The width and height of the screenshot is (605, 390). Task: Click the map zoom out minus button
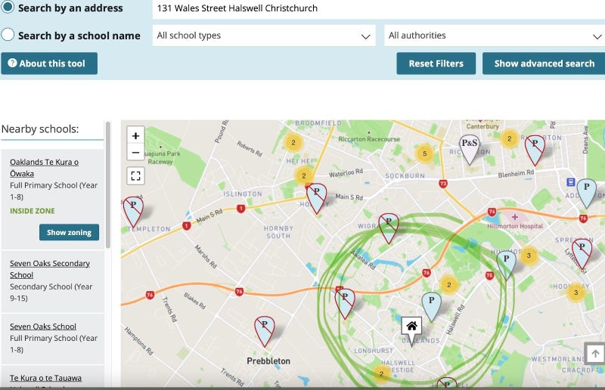click(135, 152)
